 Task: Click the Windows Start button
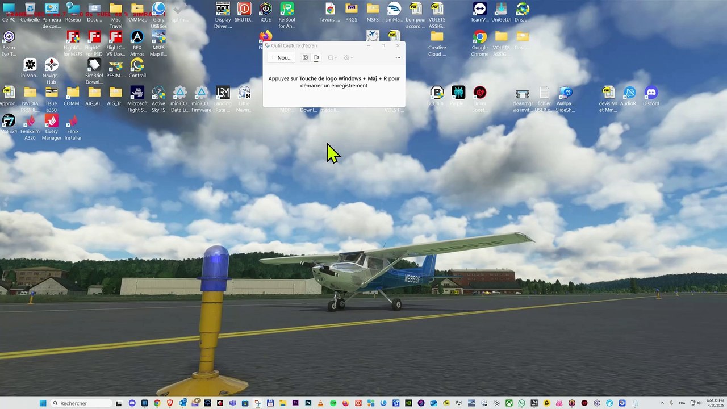43,403
